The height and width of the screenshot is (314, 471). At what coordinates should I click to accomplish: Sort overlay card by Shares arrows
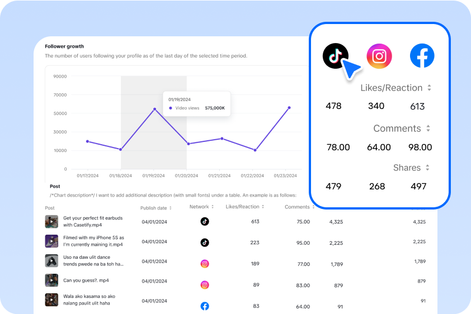click(427, 168)
